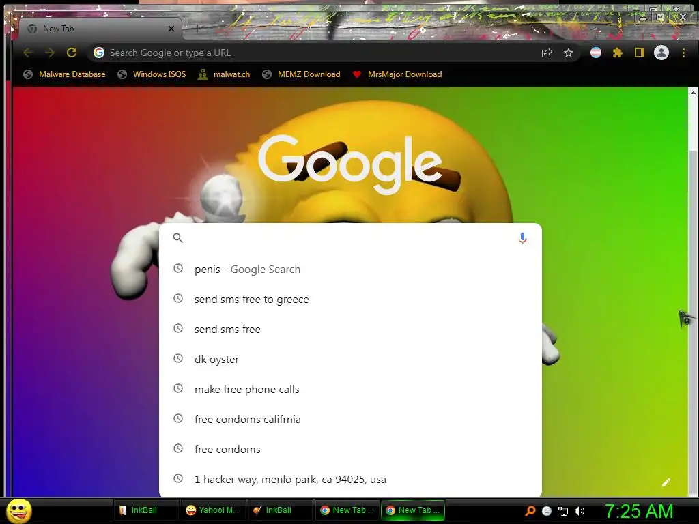Click the voice search microphone icon
The width and height of the screenshot is (699, 524).
pos(522,238)
